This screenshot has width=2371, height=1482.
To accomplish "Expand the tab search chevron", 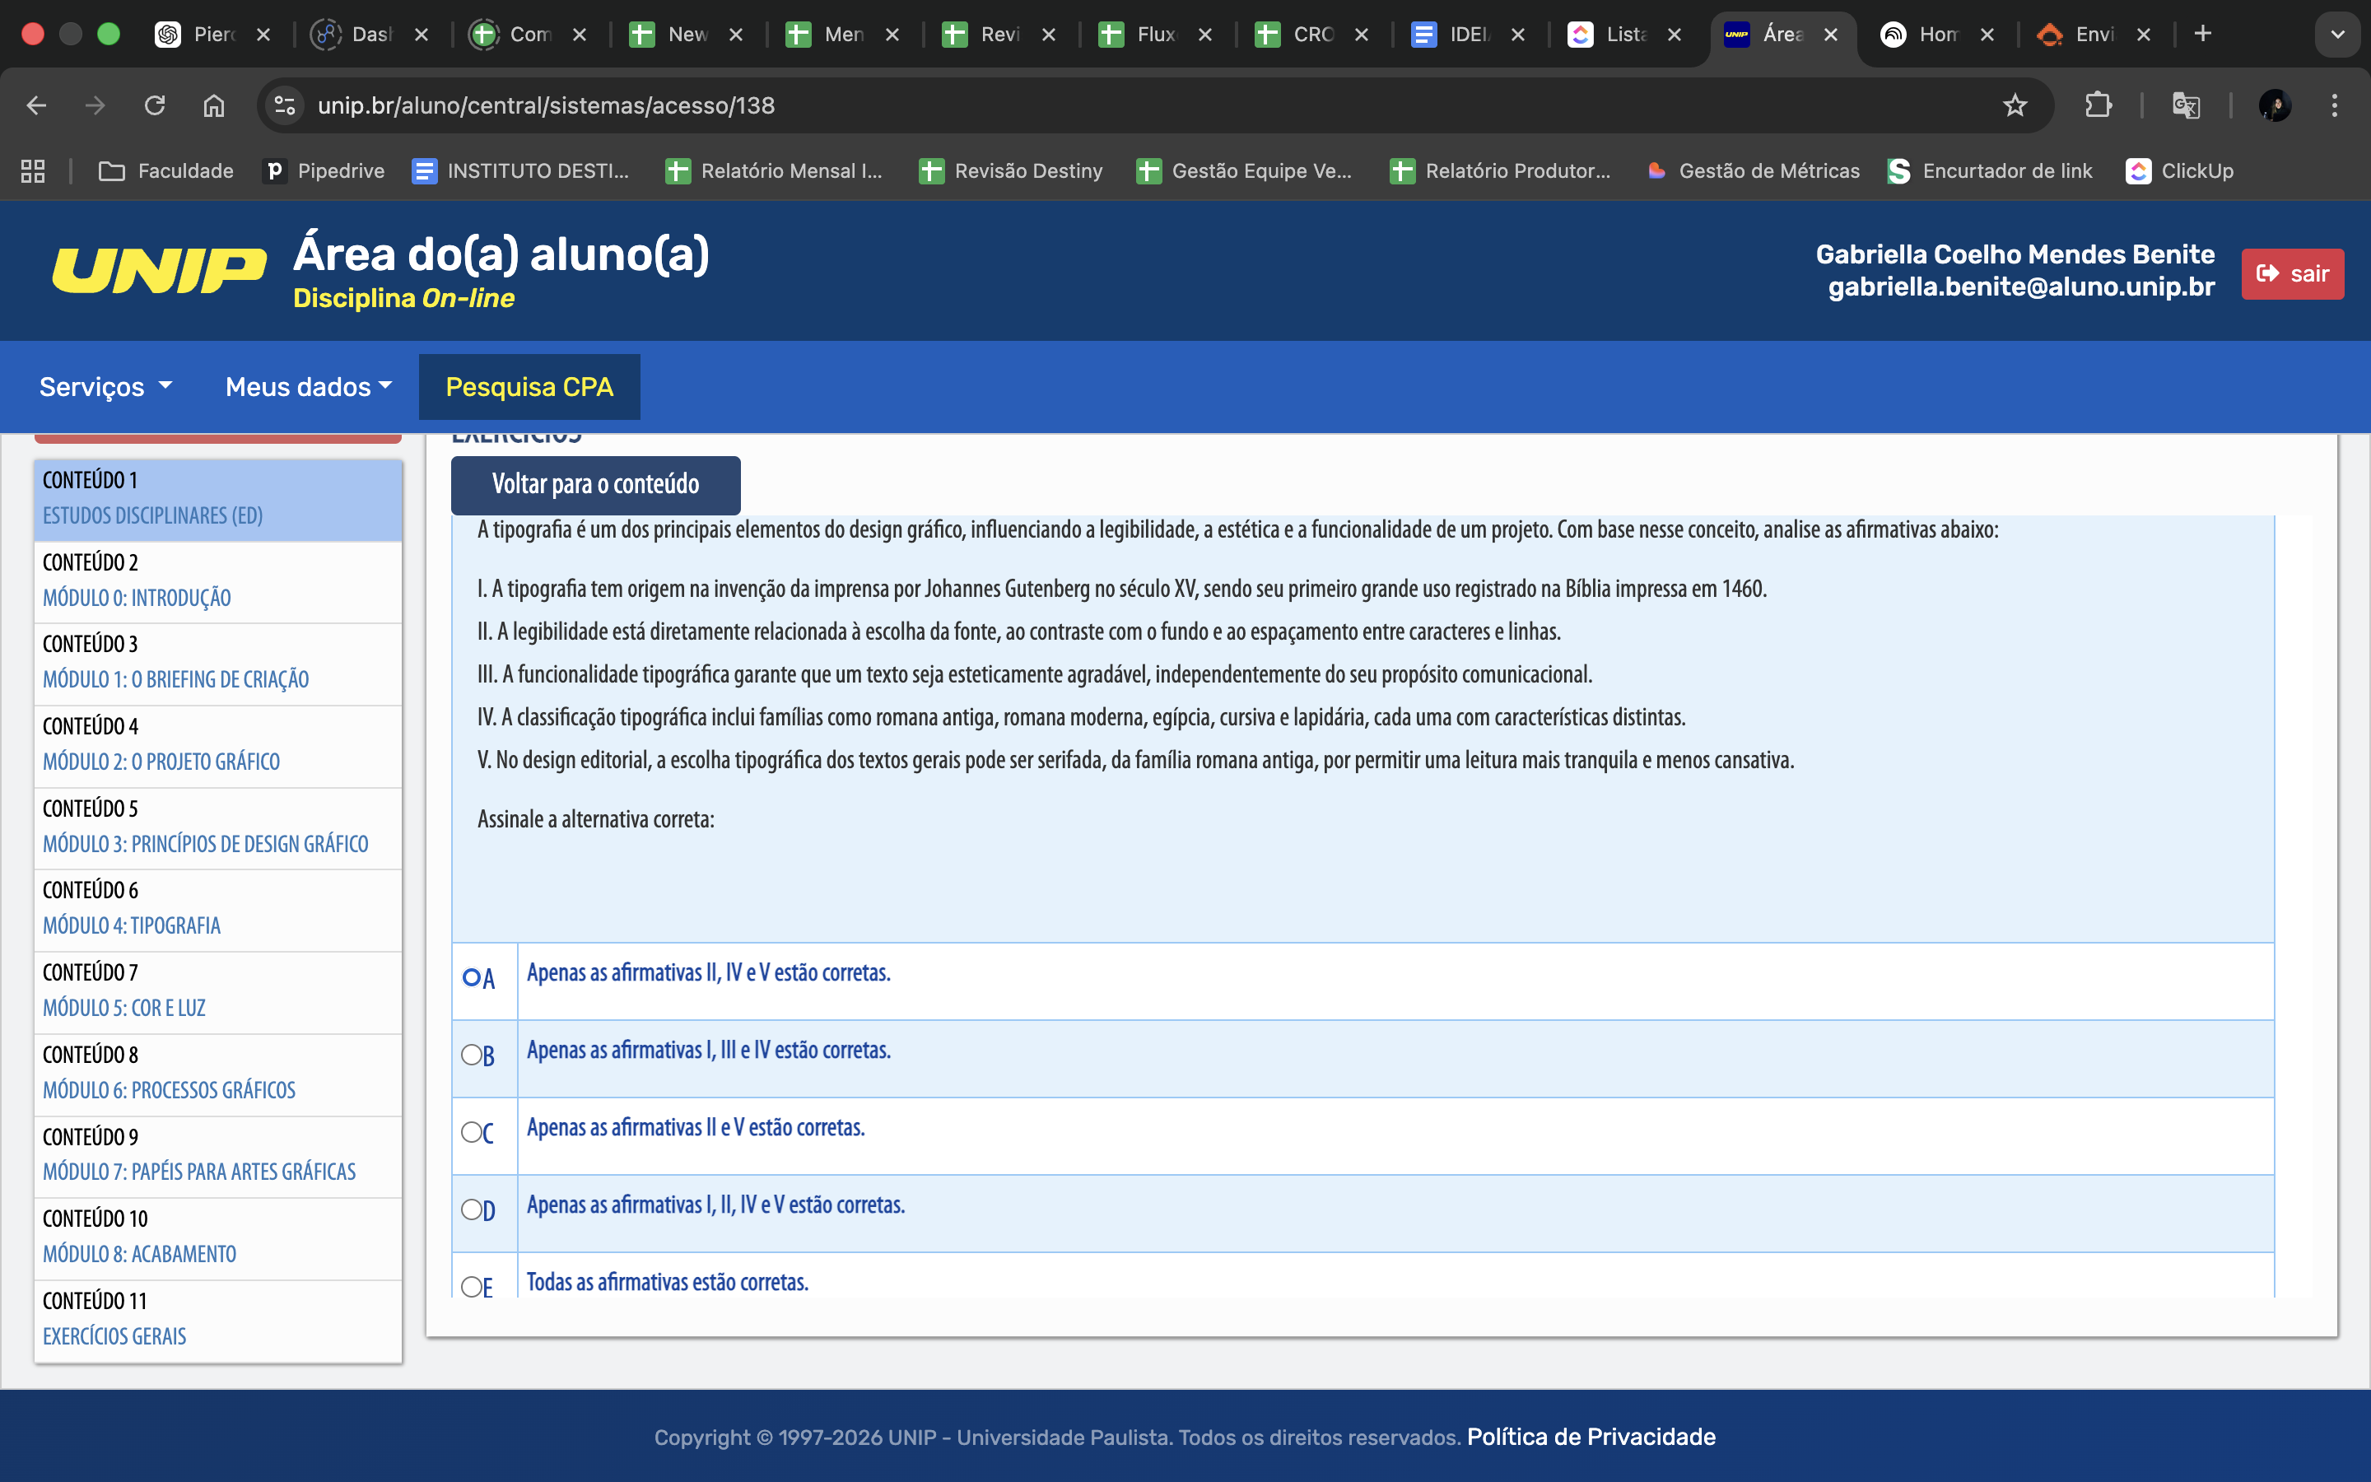I will pos(2336,35).
